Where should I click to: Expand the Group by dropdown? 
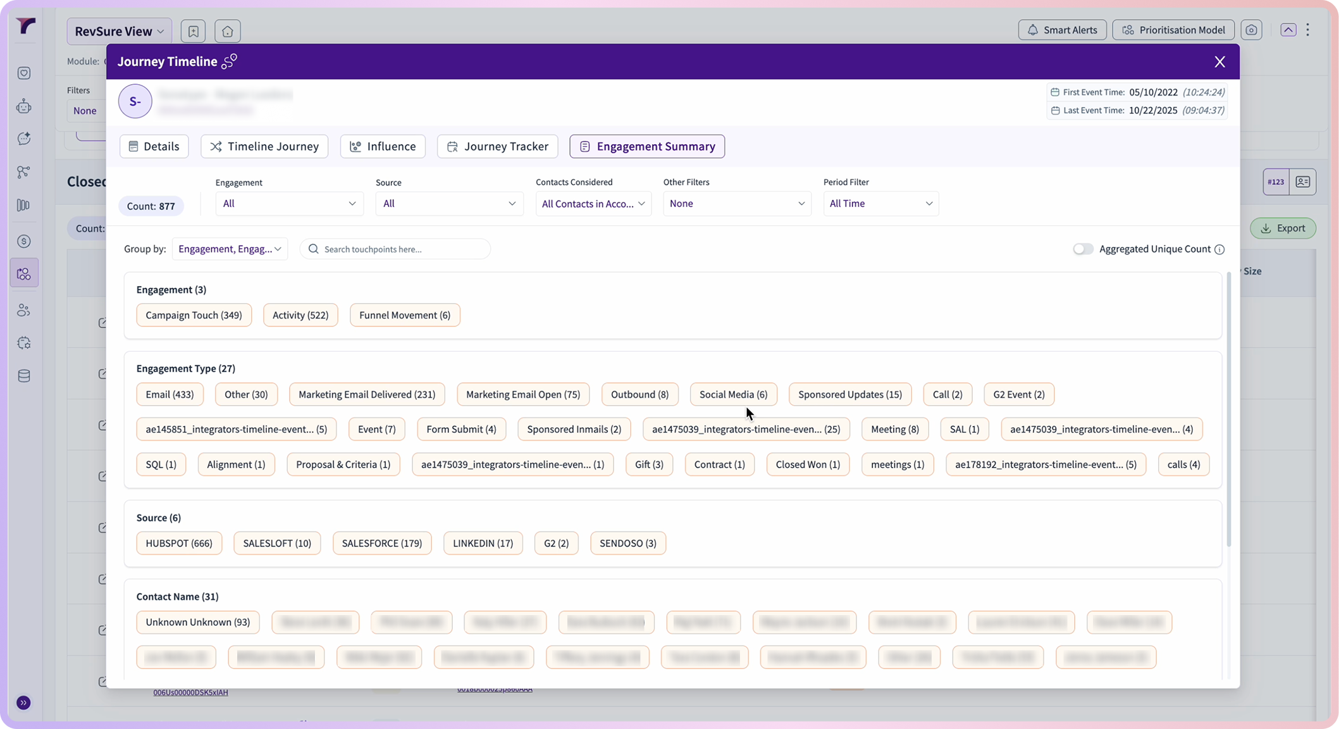coord(230,249)
